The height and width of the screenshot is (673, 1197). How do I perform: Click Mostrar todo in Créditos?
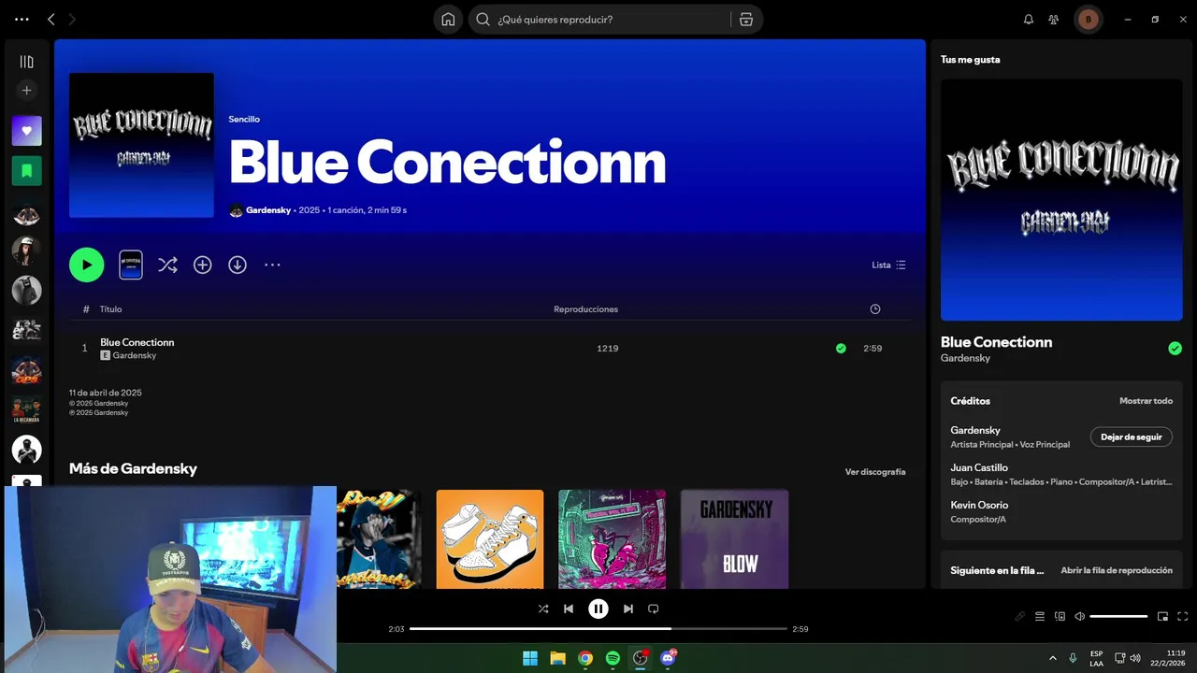[1146, 401]
